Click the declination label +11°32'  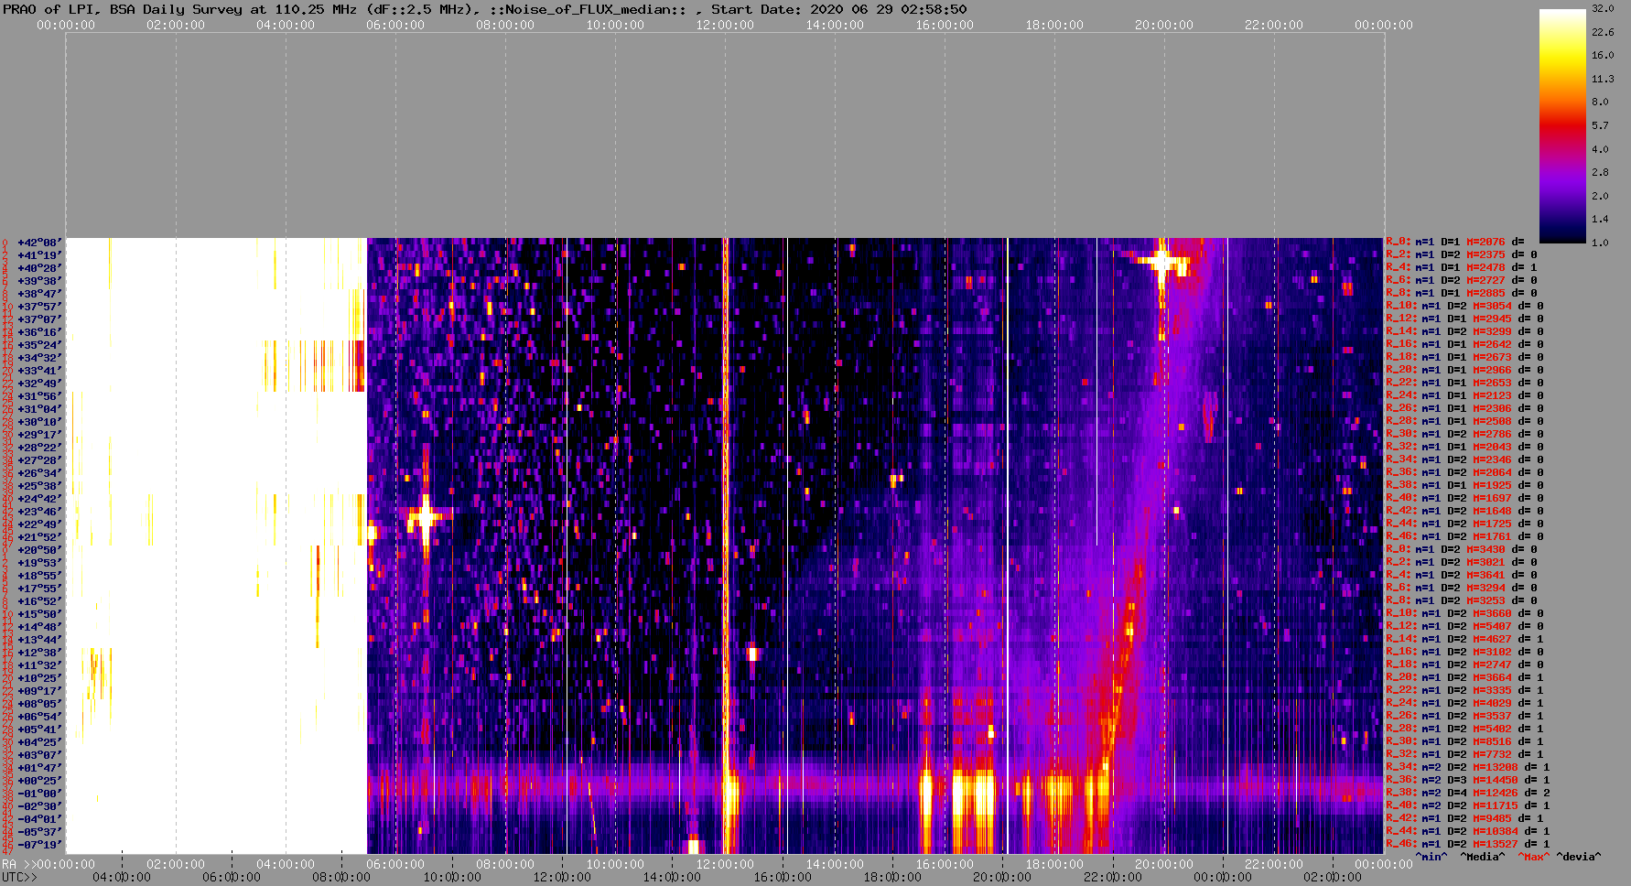click(39, 665)
